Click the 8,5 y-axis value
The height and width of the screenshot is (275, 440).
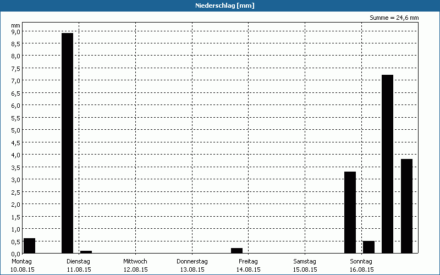16,44
